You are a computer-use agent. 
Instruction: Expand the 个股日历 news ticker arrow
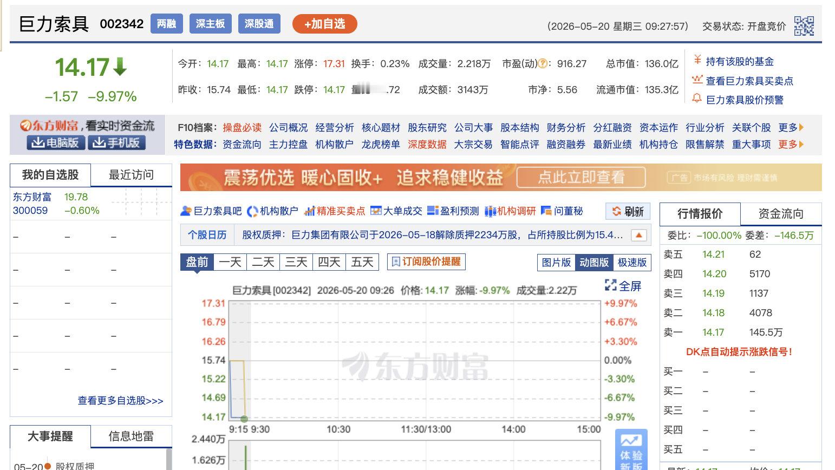click(x=639, y=235)
